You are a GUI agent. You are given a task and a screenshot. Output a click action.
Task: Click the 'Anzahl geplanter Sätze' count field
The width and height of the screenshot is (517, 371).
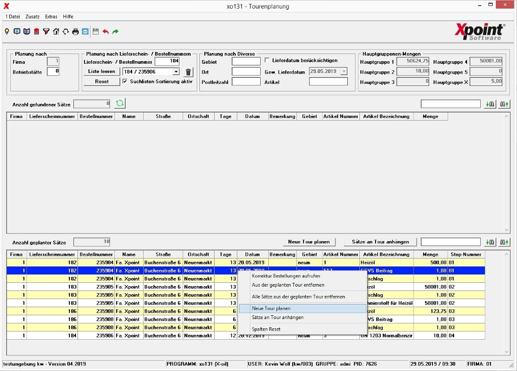[92, 242]
